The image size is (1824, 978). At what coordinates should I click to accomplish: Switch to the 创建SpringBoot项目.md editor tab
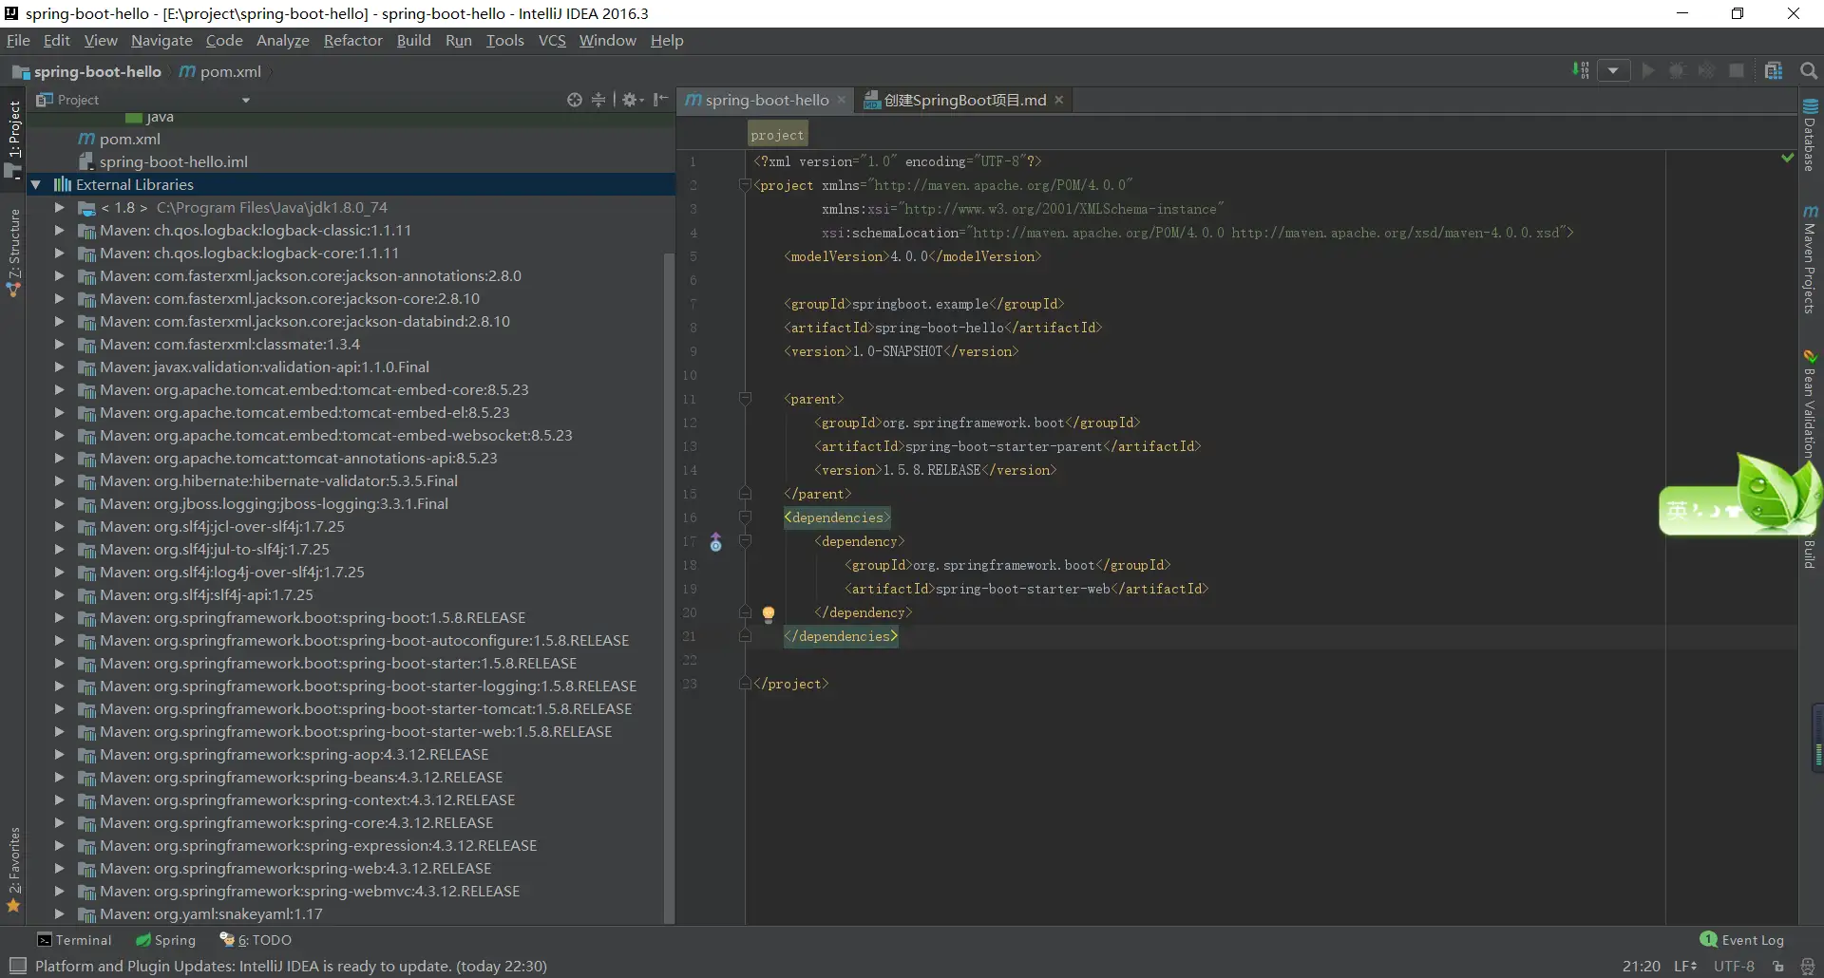[x=964, y=100]
